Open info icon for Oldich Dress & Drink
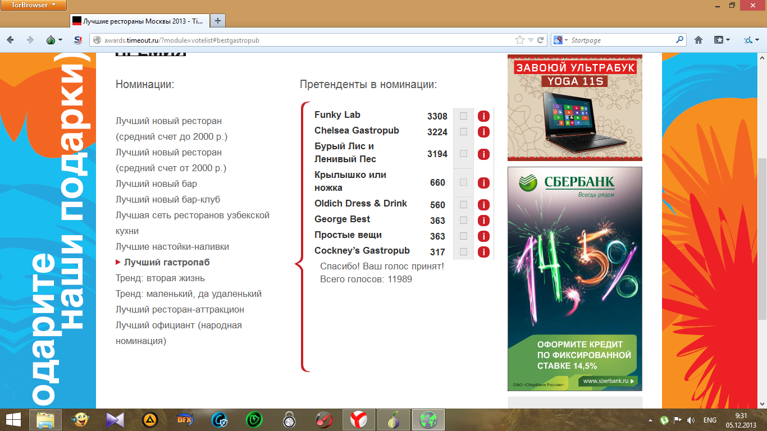The image size is (767, 431). coord(483,205)
